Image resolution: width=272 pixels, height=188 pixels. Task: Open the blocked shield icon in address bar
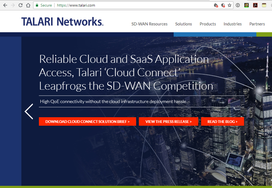coord(223,5)
